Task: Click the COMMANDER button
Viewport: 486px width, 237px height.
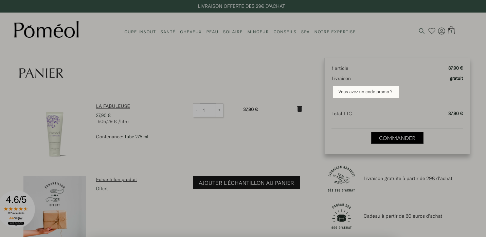Action: (397, 138)
